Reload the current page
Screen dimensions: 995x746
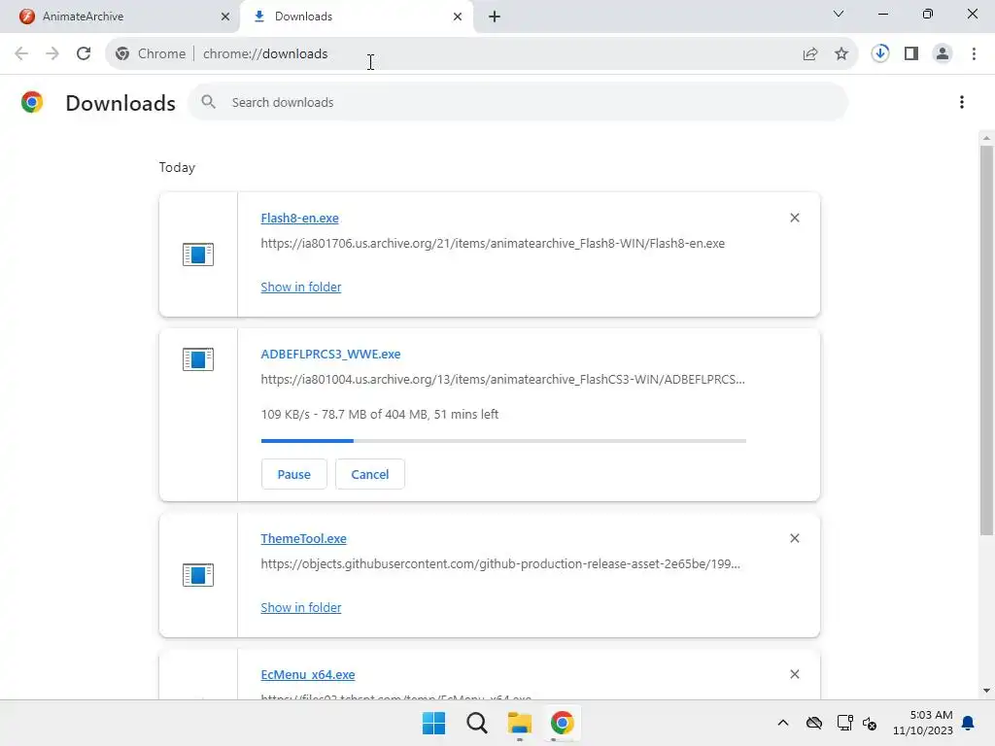click(x=84, y=54)
